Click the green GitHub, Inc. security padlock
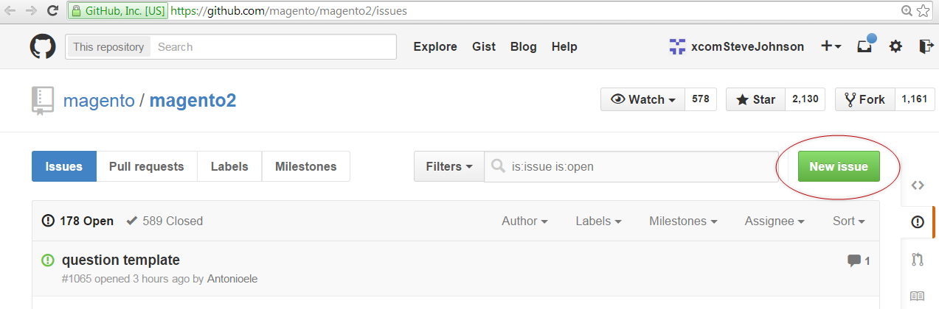The width and height of the screenshot is (939, 309). point(75,11)
